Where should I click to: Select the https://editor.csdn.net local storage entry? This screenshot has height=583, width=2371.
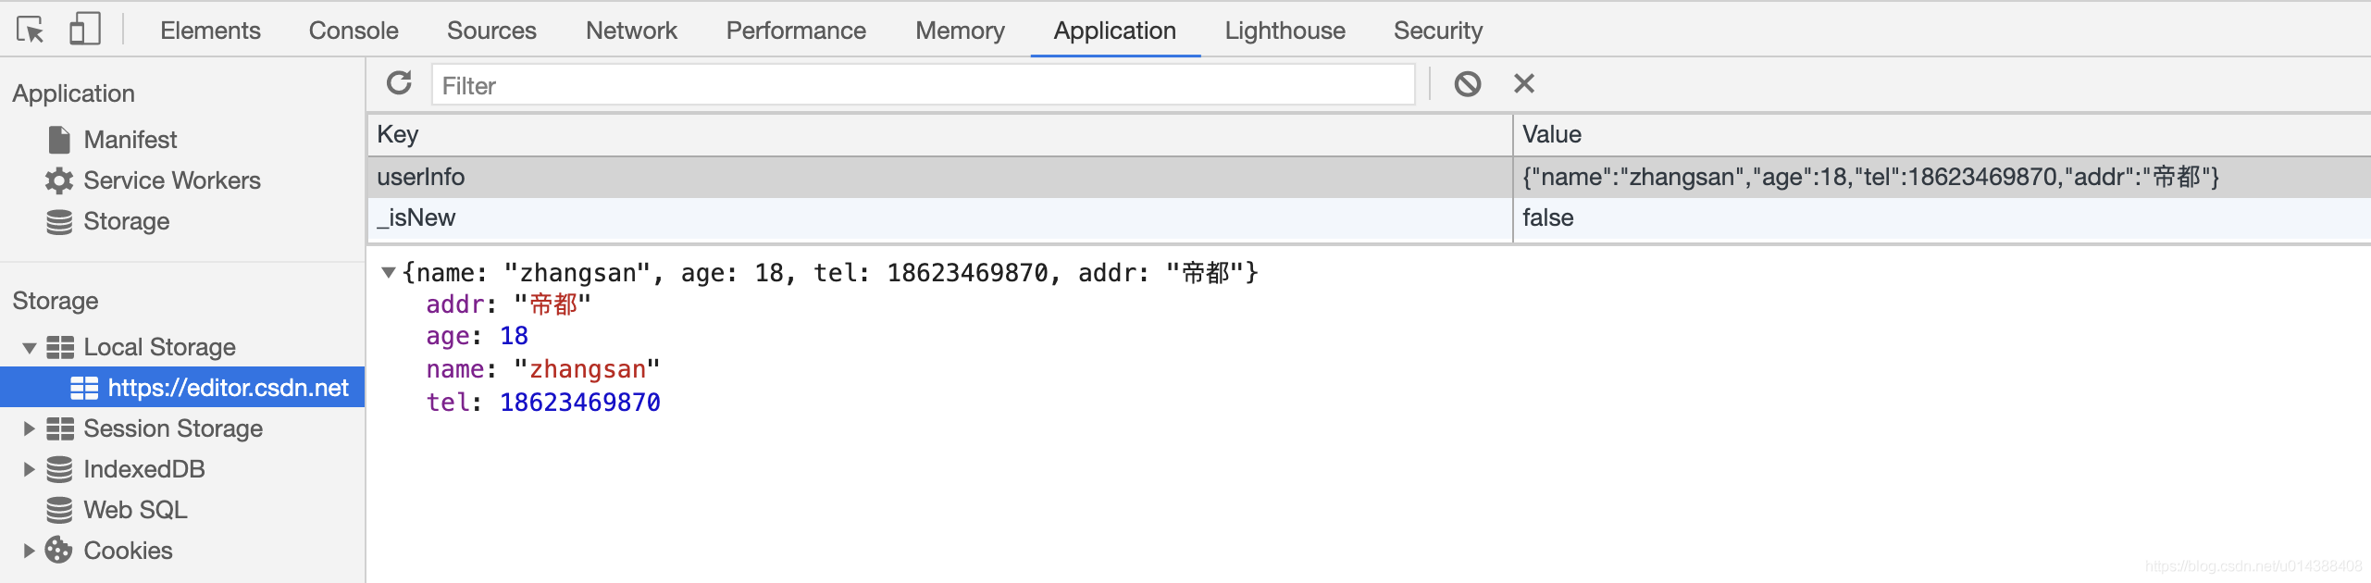[x=228, y=388]
